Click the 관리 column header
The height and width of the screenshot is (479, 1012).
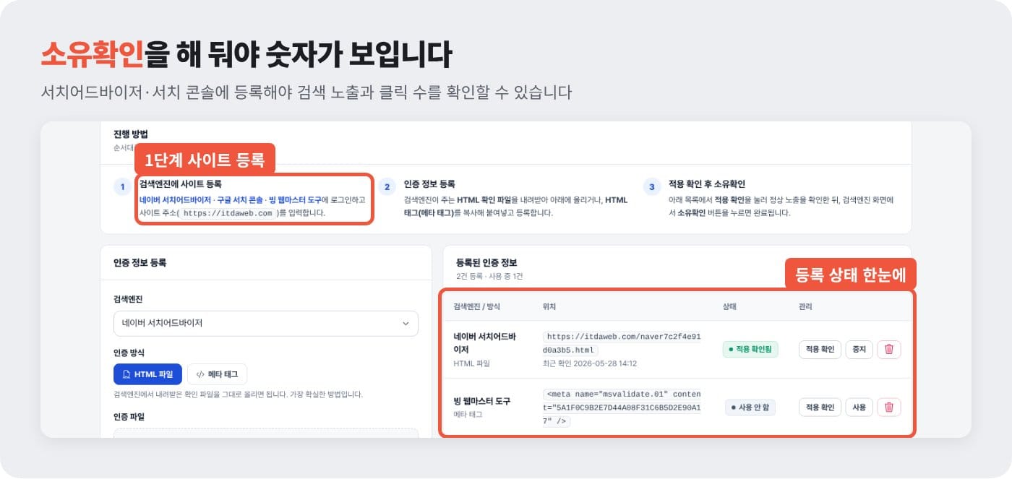point(805,306)
